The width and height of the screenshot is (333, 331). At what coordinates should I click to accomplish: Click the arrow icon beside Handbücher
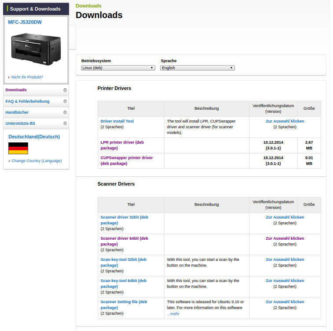coord(65,112)
